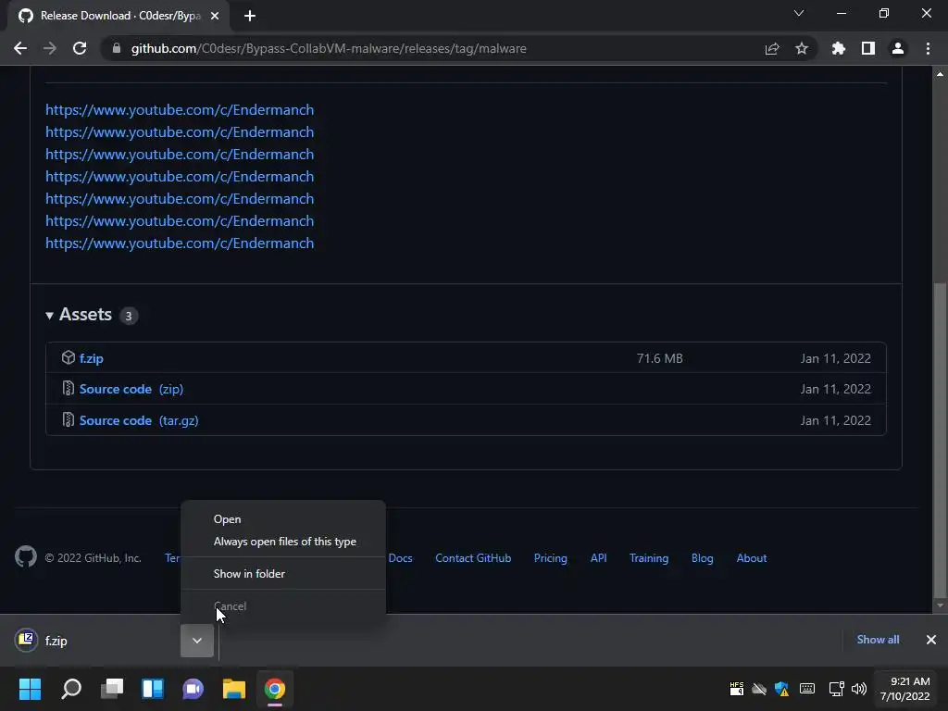Click the page vertical scrollbar thumb
The image size is (948, 711).
[x=939, y=439]
